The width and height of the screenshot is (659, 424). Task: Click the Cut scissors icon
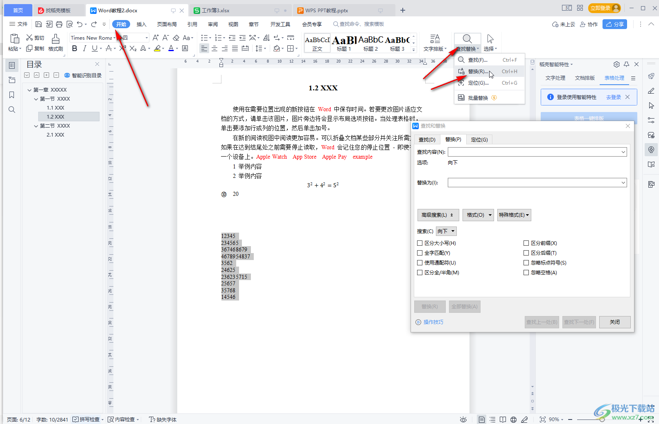(x=29, y=38)
